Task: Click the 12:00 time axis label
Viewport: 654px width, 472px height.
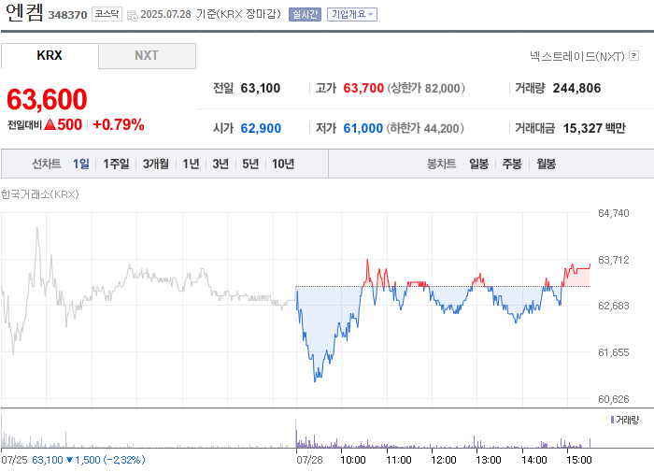Action: coord(444,460)
